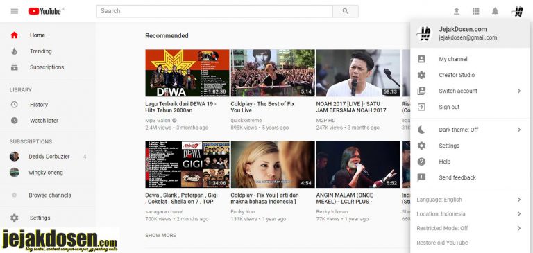Screen dimensions: 533x253
Task: Open Lagu Terbaik dari DEWA 19 thumbnail
Action: (x=187, y=73)
